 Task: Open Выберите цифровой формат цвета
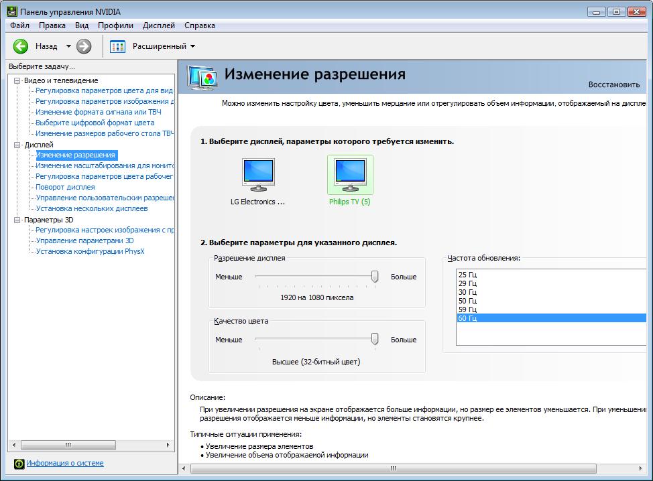point(95,123)
